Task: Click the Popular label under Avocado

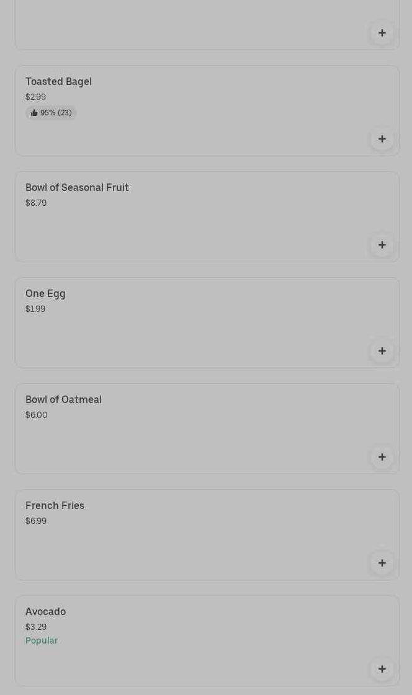Action: coord(42,640)
